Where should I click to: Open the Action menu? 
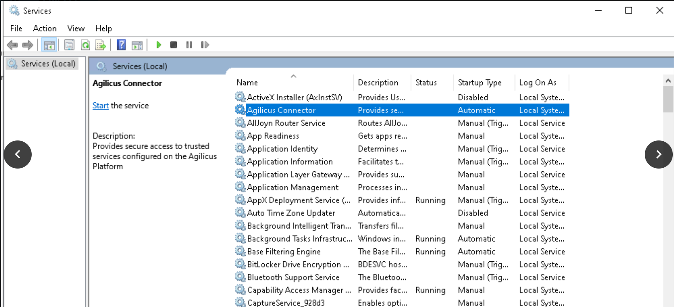pos(45,28)
